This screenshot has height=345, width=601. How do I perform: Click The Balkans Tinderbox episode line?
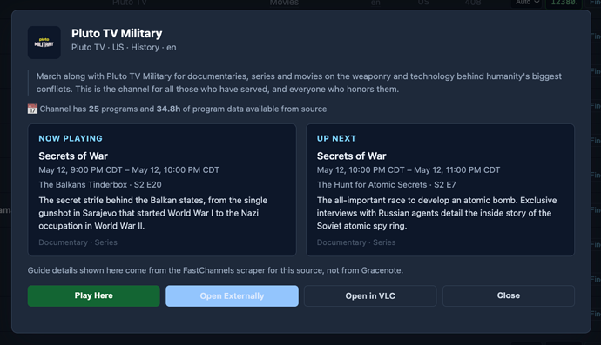(100, 185)
